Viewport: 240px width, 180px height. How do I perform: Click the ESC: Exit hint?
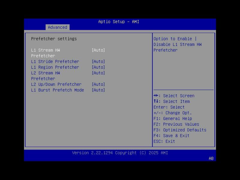click(x=164, y=141)
